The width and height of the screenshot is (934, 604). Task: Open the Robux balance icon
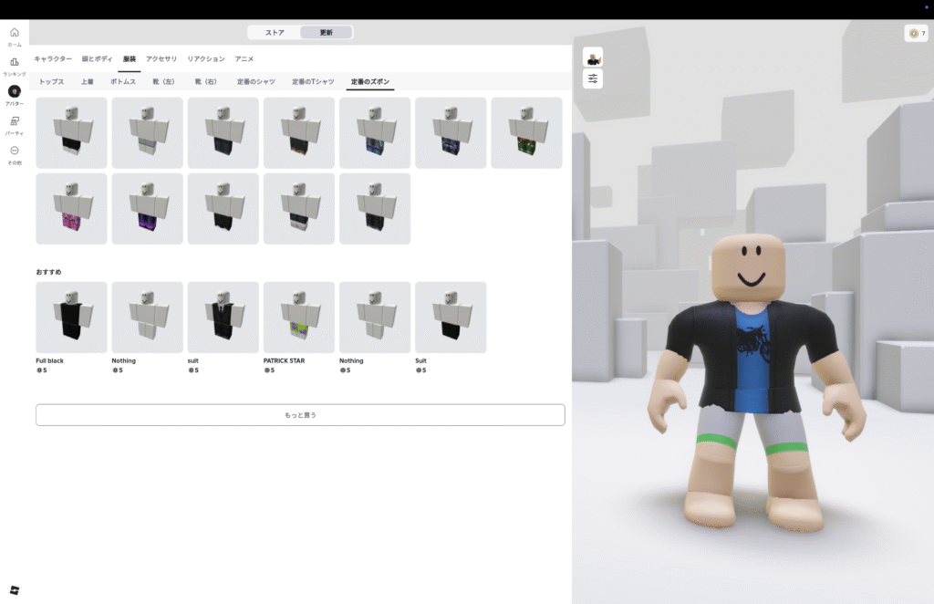click(x=913, y=33)
